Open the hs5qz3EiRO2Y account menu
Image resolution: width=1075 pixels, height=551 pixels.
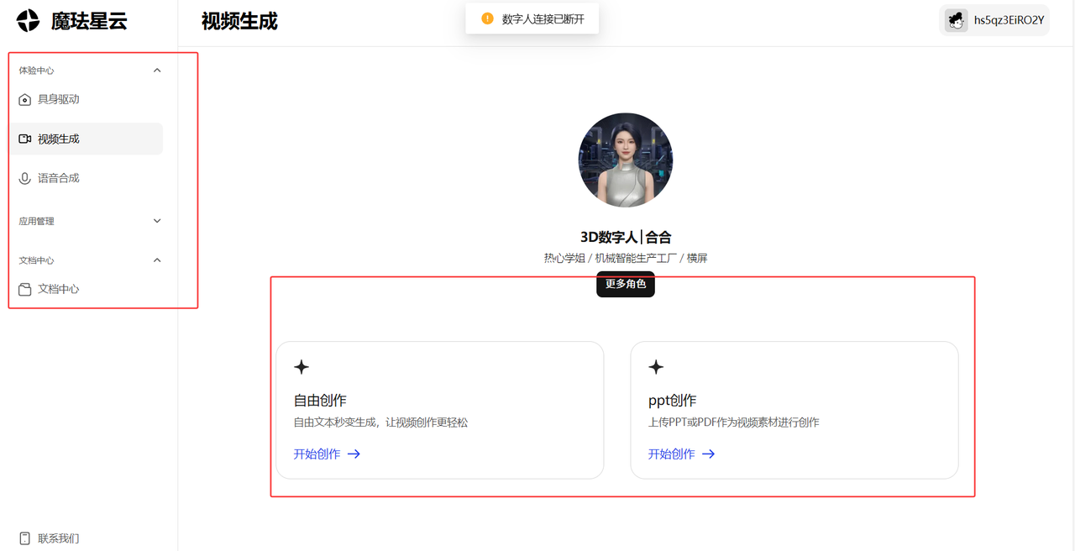pyautogui.click(x=1008, y=21)
